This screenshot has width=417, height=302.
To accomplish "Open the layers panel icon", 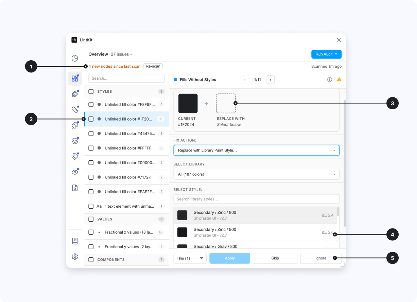I will (75, 140).
